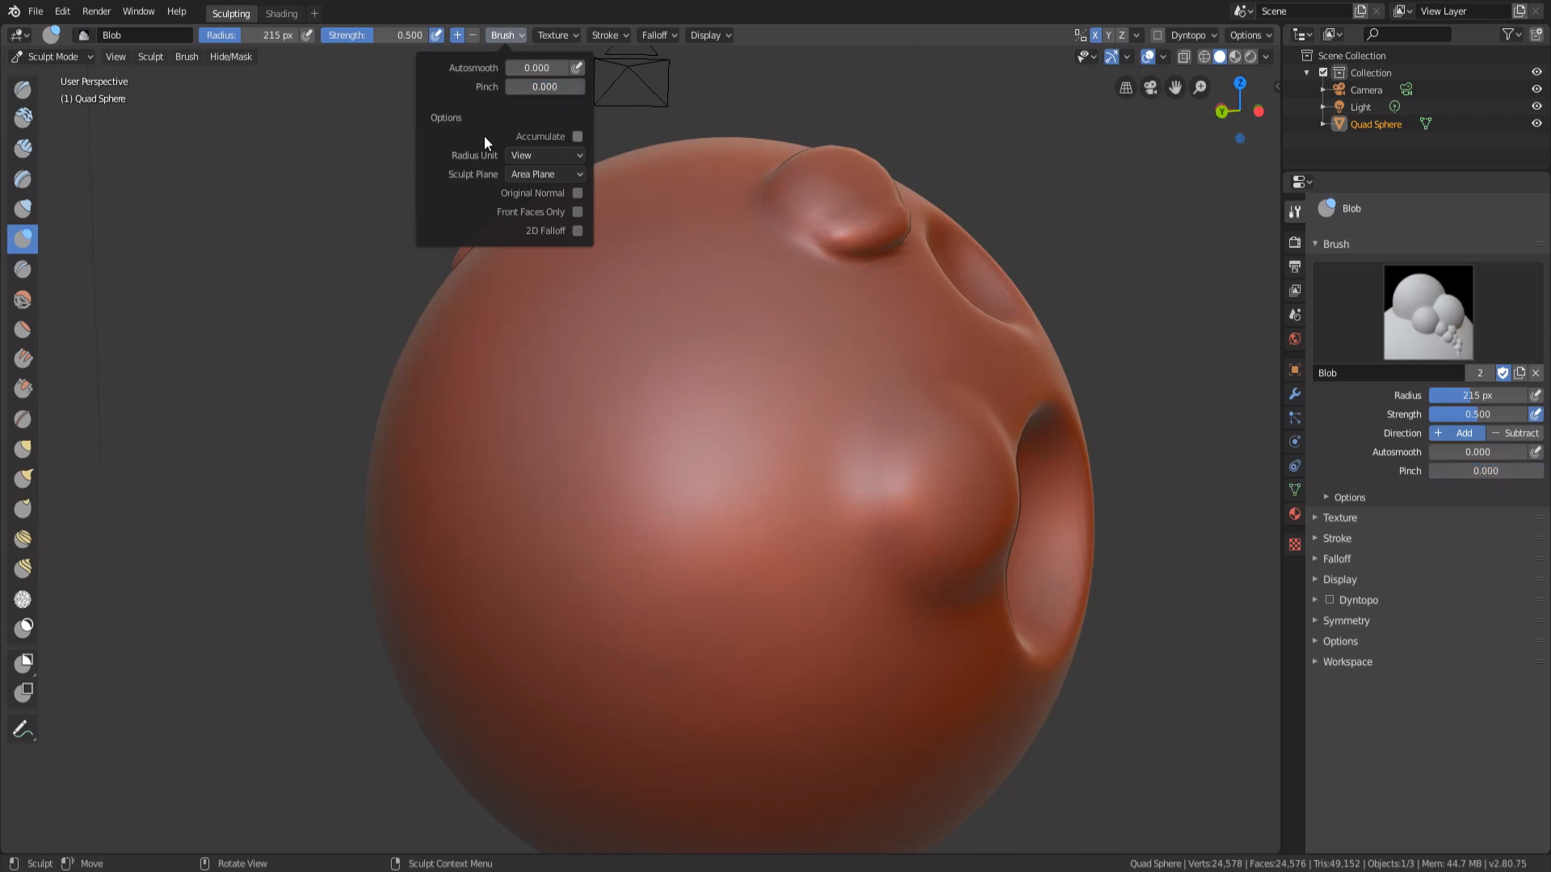The width and height of the screenshot is (1551, 872).
Task: Open the Modifier properties wrench tab
Action: click(1295, 394)
